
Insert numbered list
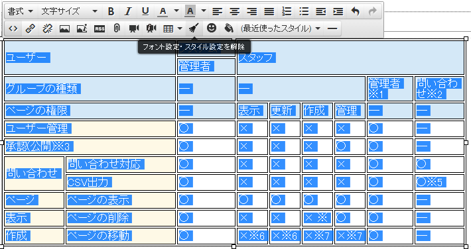(287, 11)
